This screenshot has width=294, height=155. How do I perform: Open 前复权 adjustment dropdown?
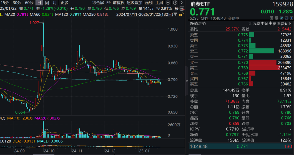tap(119, 2)
